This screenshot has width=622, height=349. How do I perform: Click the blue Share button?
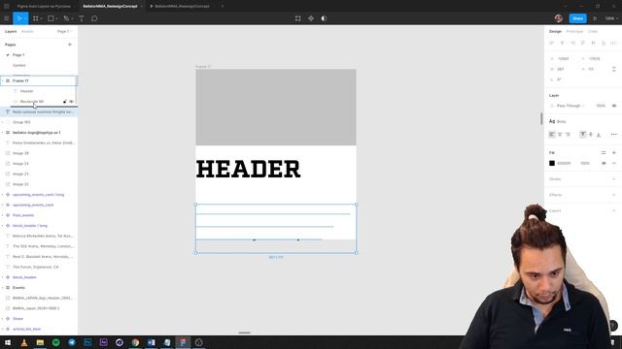577,18
